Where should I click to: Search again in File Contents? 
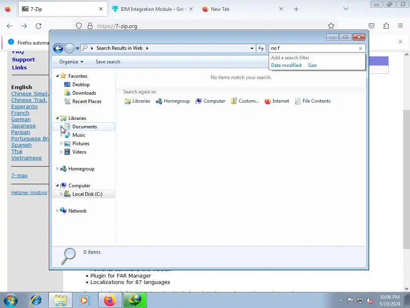312,101
